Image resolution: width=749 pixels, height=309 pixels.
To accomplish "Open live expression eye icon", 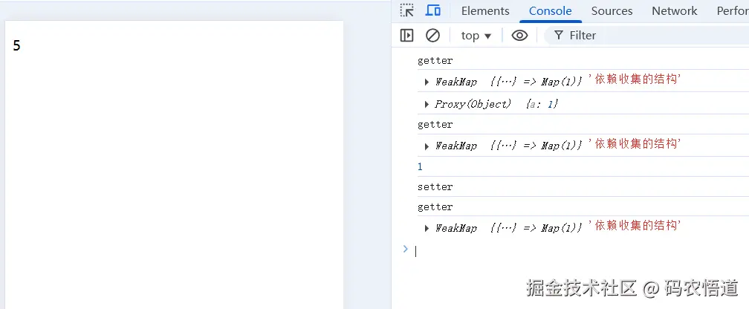I will click(519, 35).
